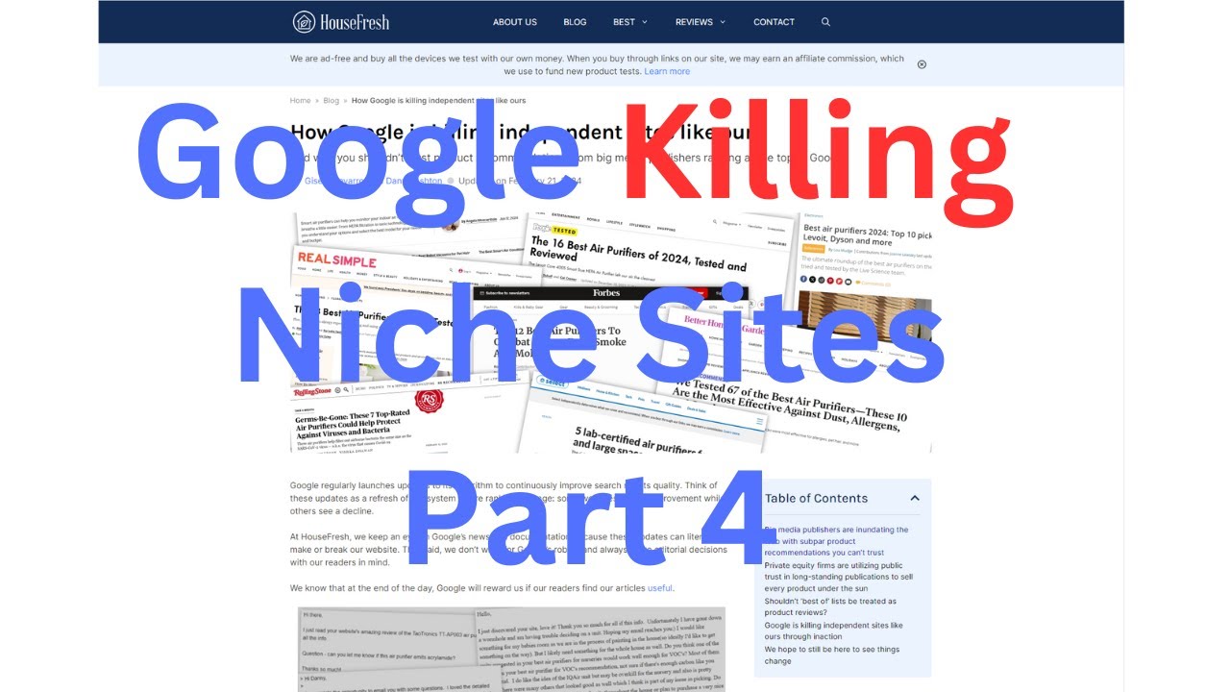Go to the Blog breadcrumb
1230x692 pixels.
[332, 100]
